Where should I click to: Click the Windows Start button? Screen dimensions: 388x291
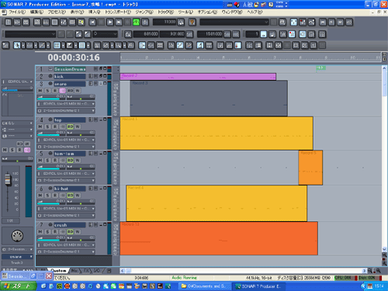point(18,286)
